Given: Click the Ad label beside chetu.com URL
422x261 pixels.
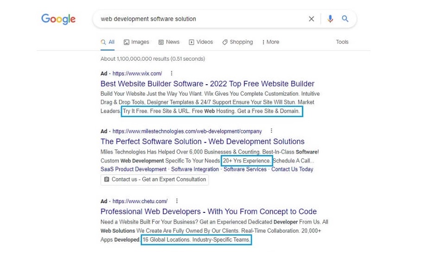Looking at the screenshot, I should pos(104,201).
